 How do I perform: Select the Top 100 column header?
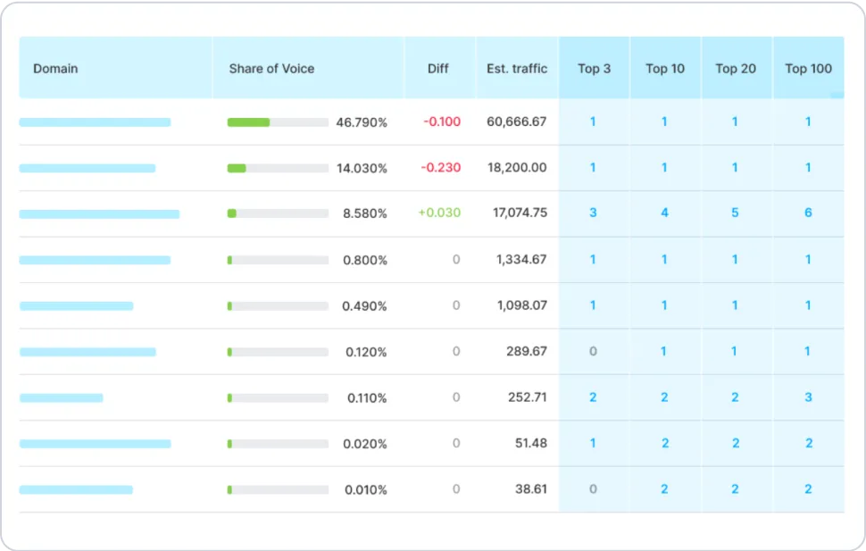(x=808, y=69)
